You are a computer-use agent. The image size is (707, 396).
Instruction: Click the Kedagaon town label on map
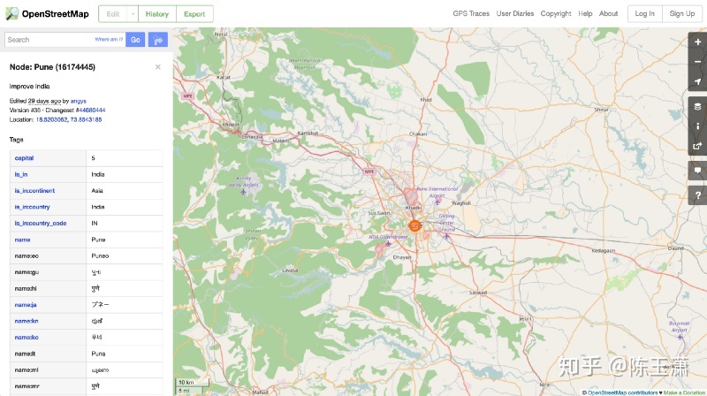click(604, 250)
